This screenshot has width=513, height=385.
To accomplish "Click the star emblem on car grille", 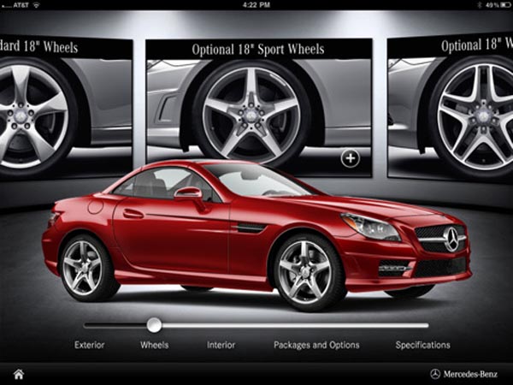I will (x=450, y=239).
